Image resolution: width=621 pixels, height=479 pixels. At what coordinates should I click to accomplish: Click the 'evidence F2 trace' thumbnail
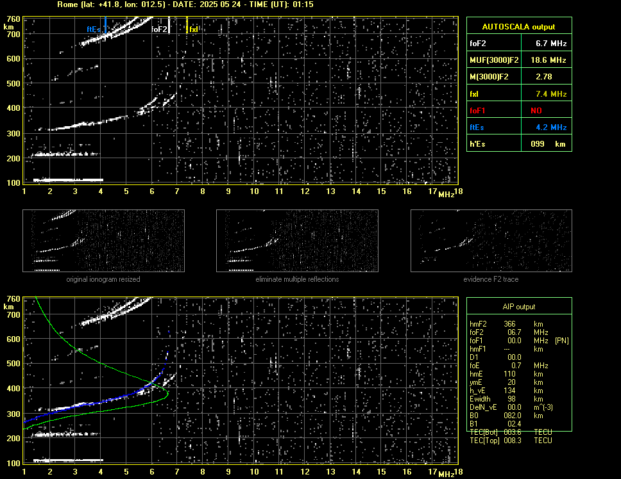(491, 241)
